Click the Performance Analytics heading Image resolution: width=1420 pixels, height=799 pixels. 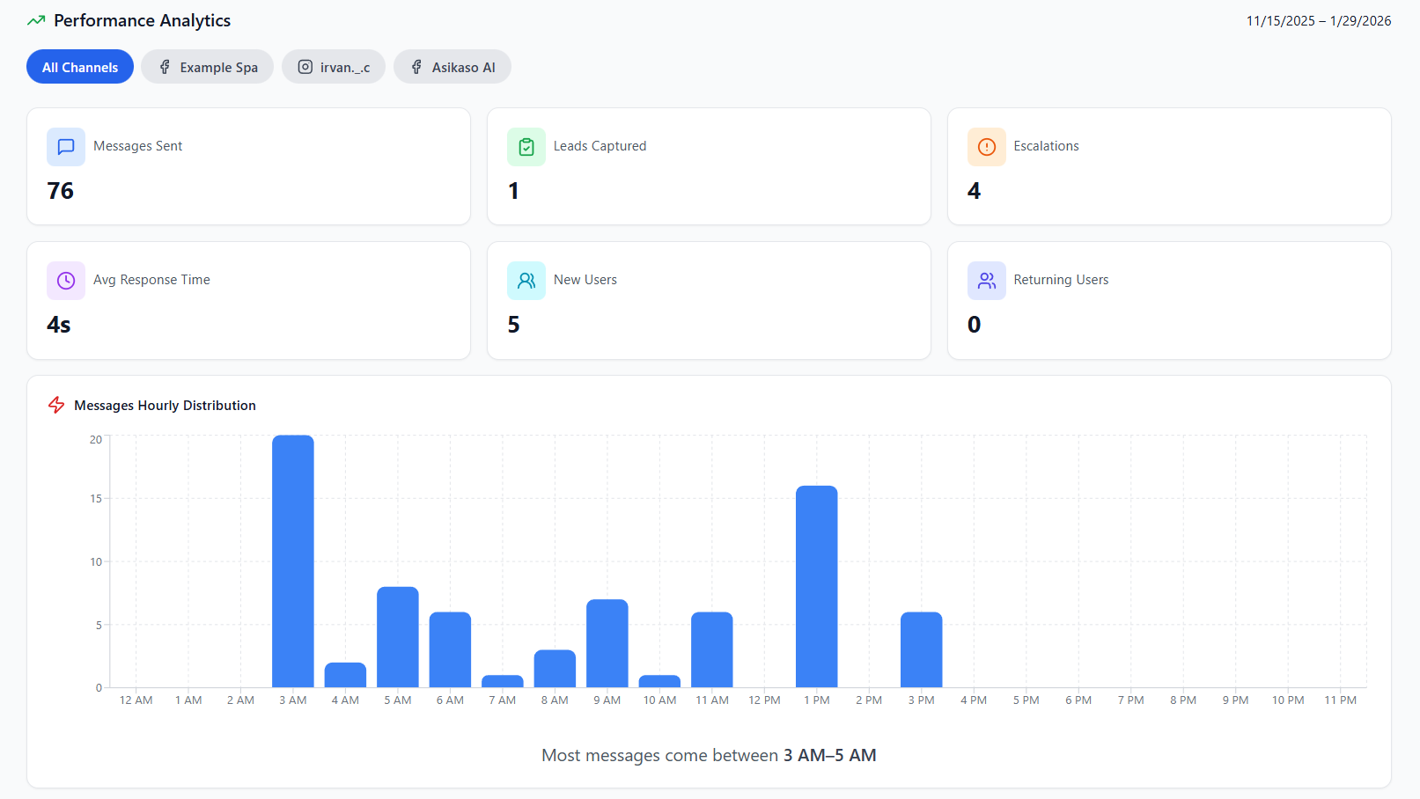click(143, 20)
